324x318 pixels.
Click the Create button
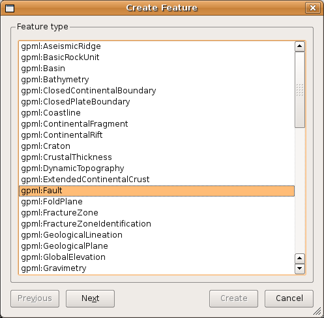click(x=233, y=298)
